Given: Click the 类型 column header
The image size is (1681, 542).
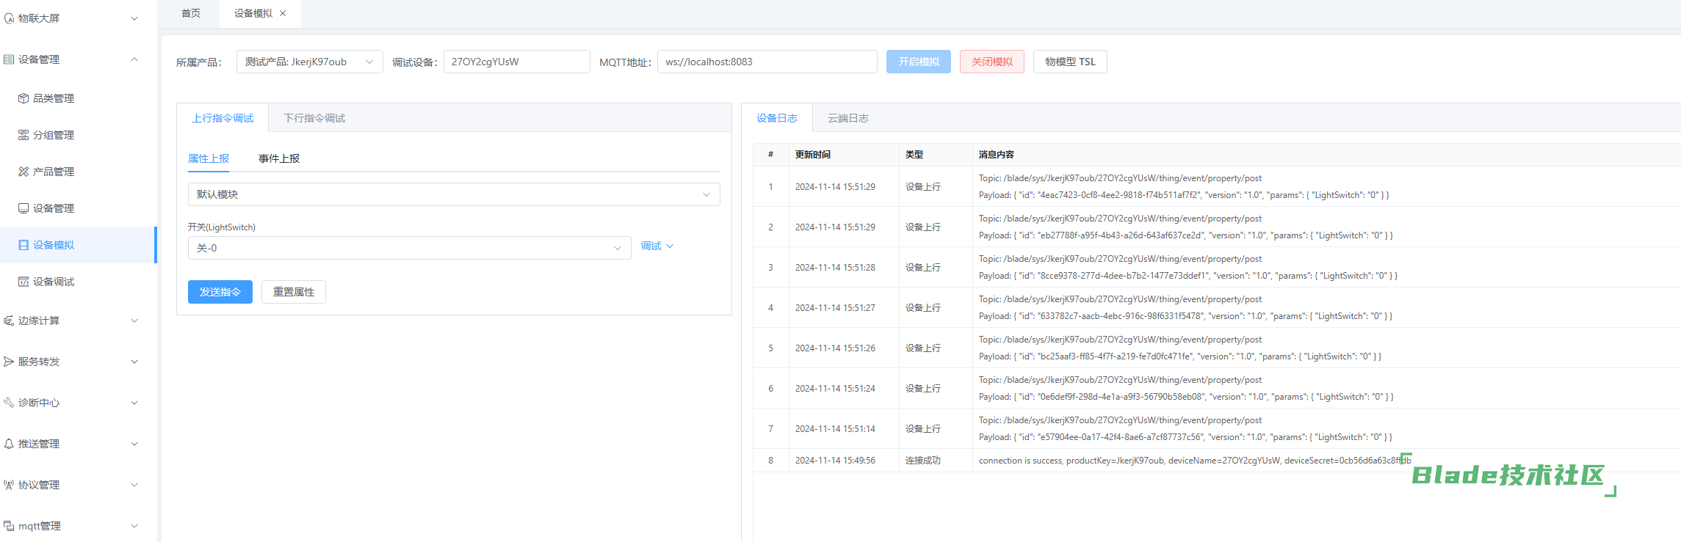Looking at the screenshot, I should [914, 155].
